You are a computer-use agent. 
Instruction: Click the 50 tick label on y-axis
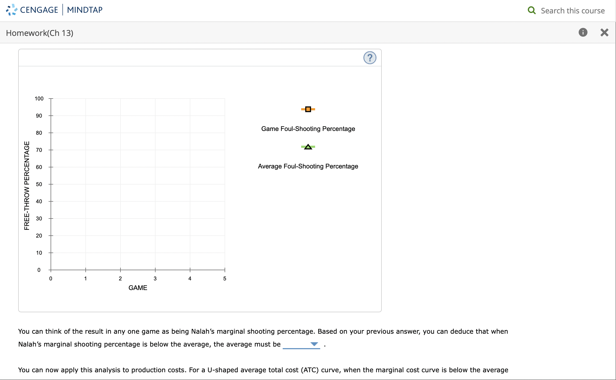(x=39, y=184)
